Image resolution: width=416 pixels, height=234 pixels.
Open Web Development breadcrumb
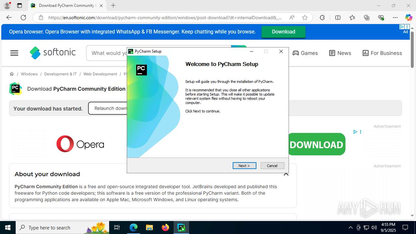(100, 74)
